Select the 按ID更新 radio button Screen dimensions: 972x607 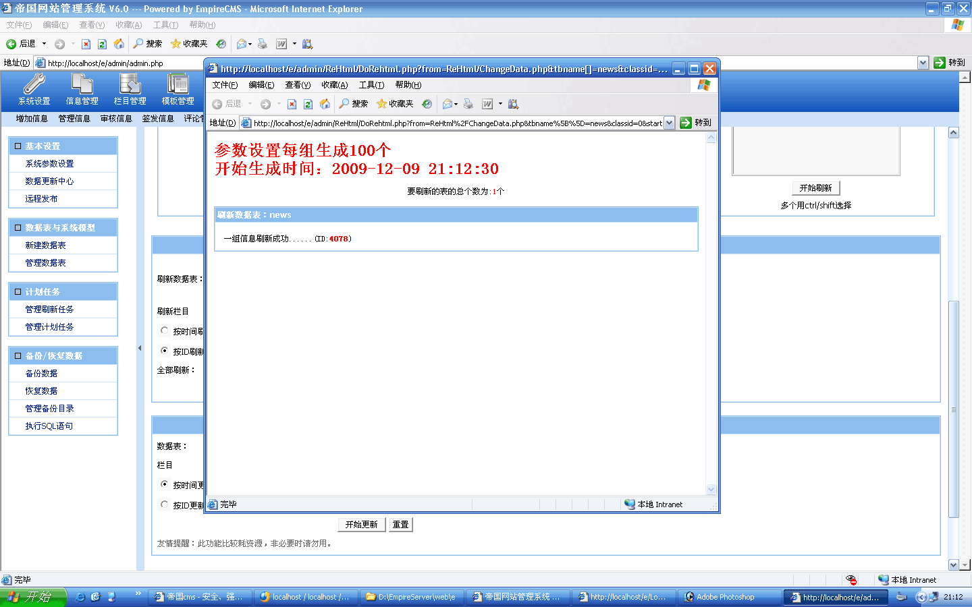click(164, 504)
